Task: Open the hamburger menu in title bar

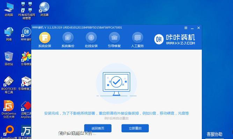Action: tap(186, 28)
